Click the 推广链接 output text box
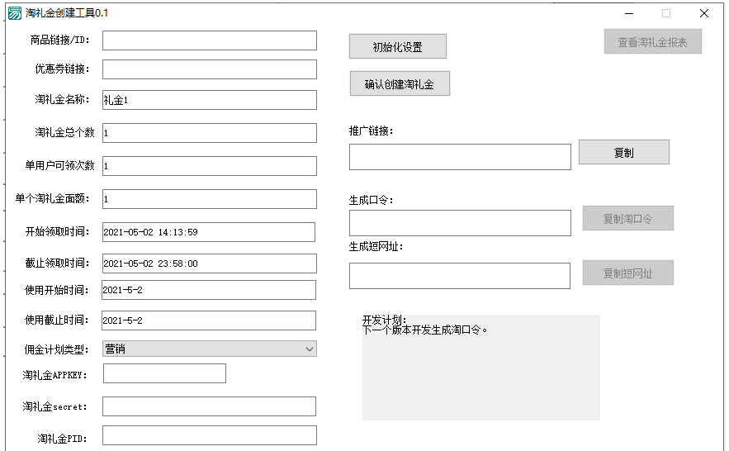 click(x=459, y=157)
